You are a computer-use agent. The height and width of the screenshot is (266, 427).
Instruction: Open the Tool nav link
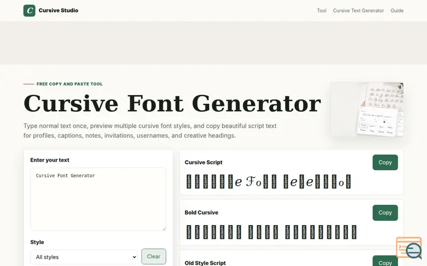pos(321,11)
